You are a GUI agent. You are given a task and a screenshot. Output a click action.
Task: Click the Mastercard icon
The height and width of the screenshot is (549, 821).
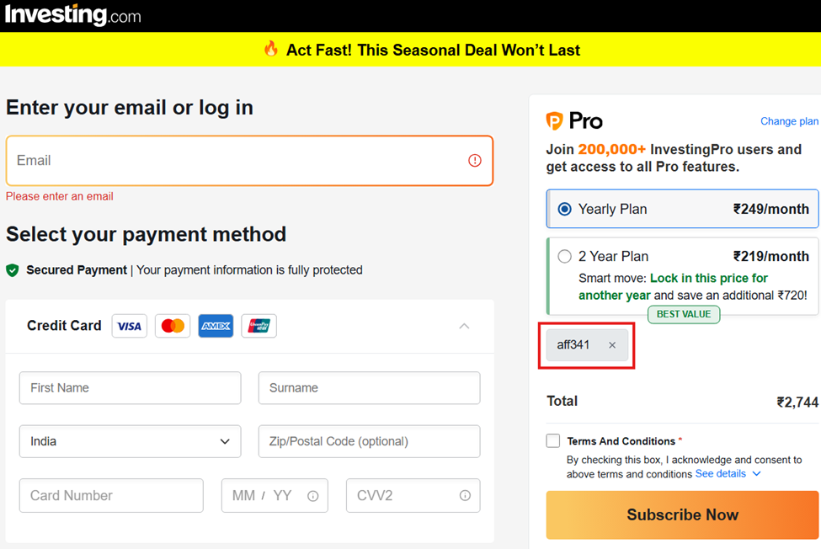click(x=173, y=326)
